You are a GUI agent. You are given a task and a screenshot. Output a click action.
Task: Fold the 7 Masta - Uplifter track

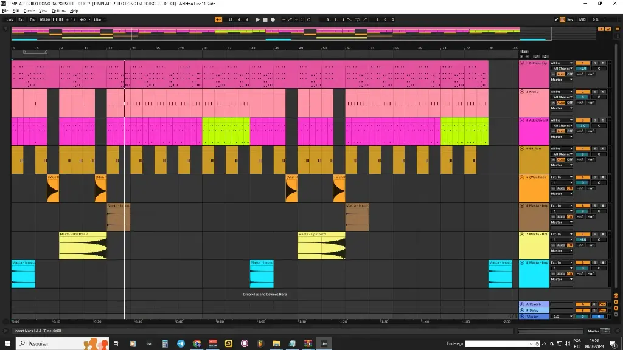[x=522, y=234]
